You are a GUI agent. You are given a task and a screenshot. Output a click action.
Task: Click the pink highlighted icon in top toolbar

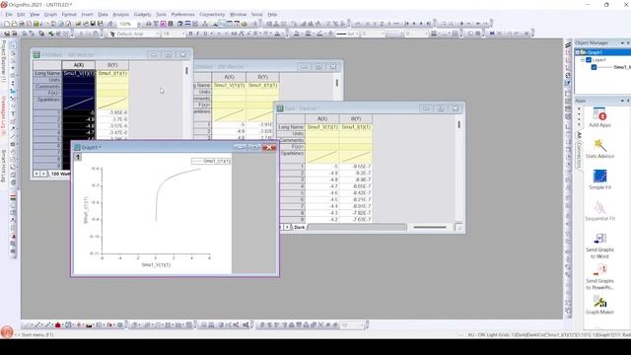[163, 24]
